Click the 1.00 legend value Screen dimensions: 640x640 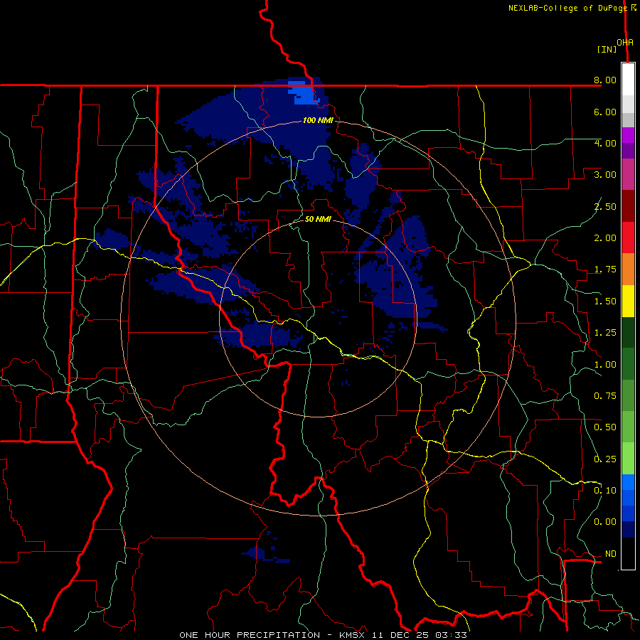click(x=605, y=365)
